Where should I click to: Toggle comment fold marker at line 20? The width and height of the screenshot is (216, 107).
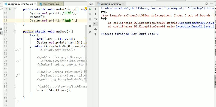(15, 50)
